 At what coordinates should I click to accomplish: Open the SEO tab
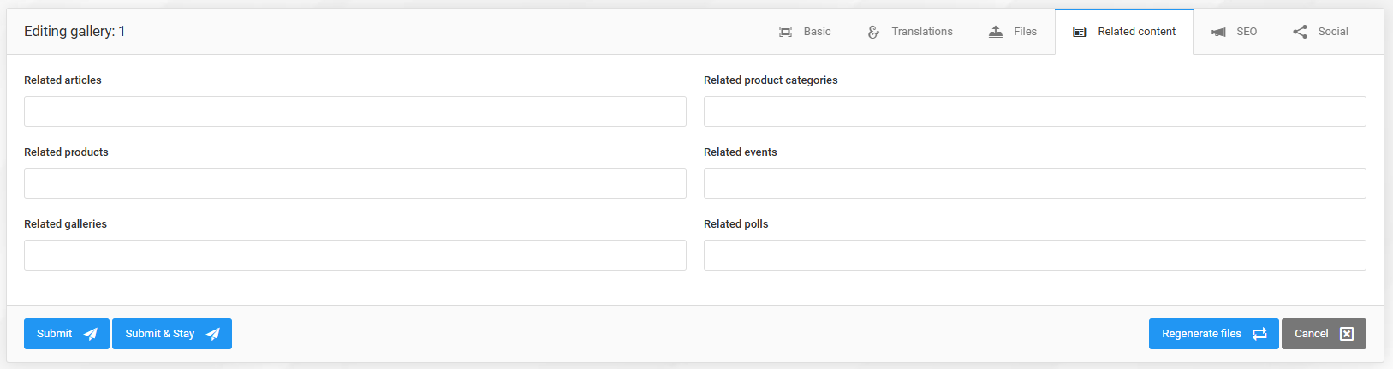[x=1234, y=32]
